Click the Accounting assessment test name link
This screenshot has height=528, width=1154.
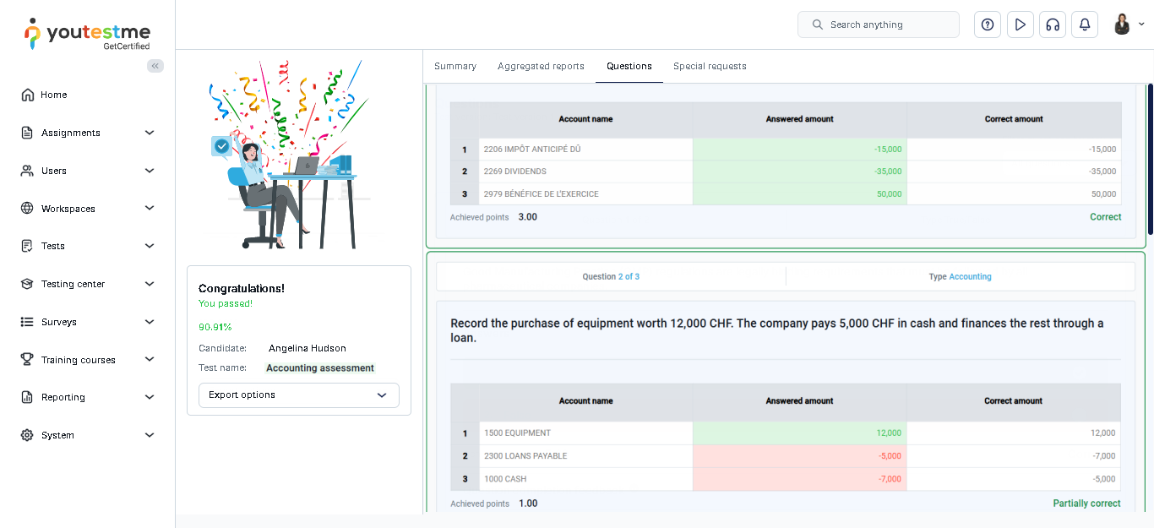tap(320, 368)
